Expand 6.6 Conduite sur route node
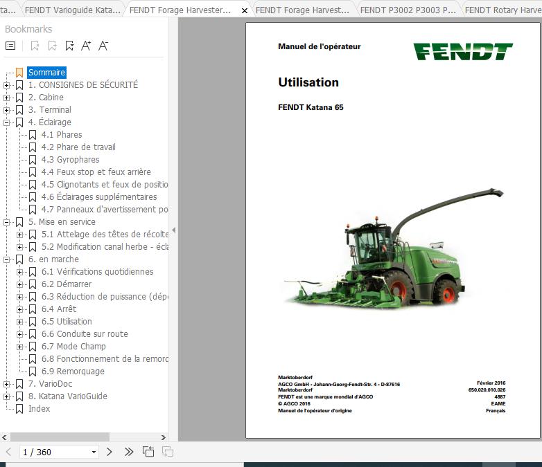 point(19,334)
